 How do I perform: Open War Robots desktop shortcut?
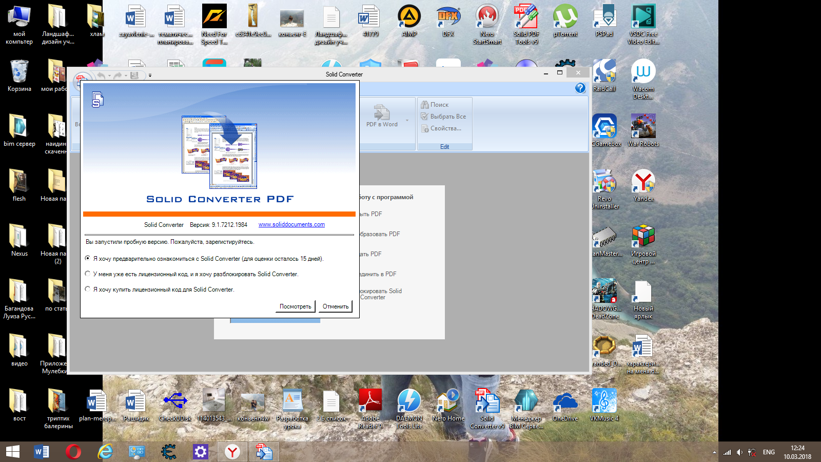(x=643, y=130)
